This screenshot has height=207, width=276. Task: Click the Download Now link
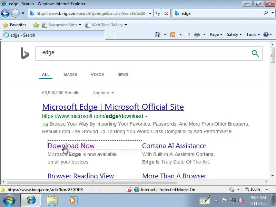tap(71, 146)
